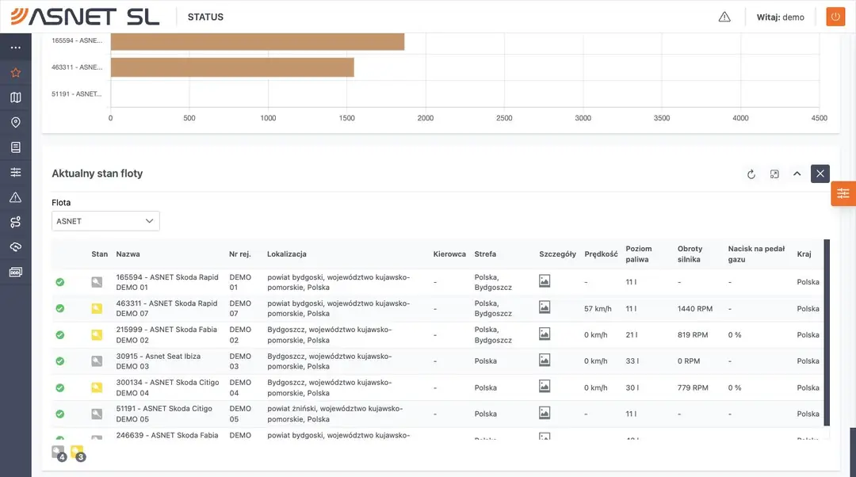Click the bottom-most sidebar icon
This screenshot has height=477, width=856.
click(x=16, y=272)
